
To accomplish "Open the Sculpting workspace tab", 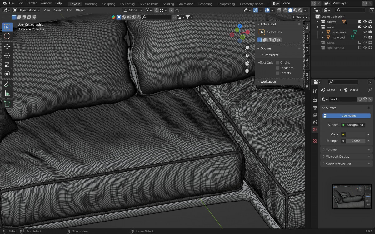I will (109, 4).
